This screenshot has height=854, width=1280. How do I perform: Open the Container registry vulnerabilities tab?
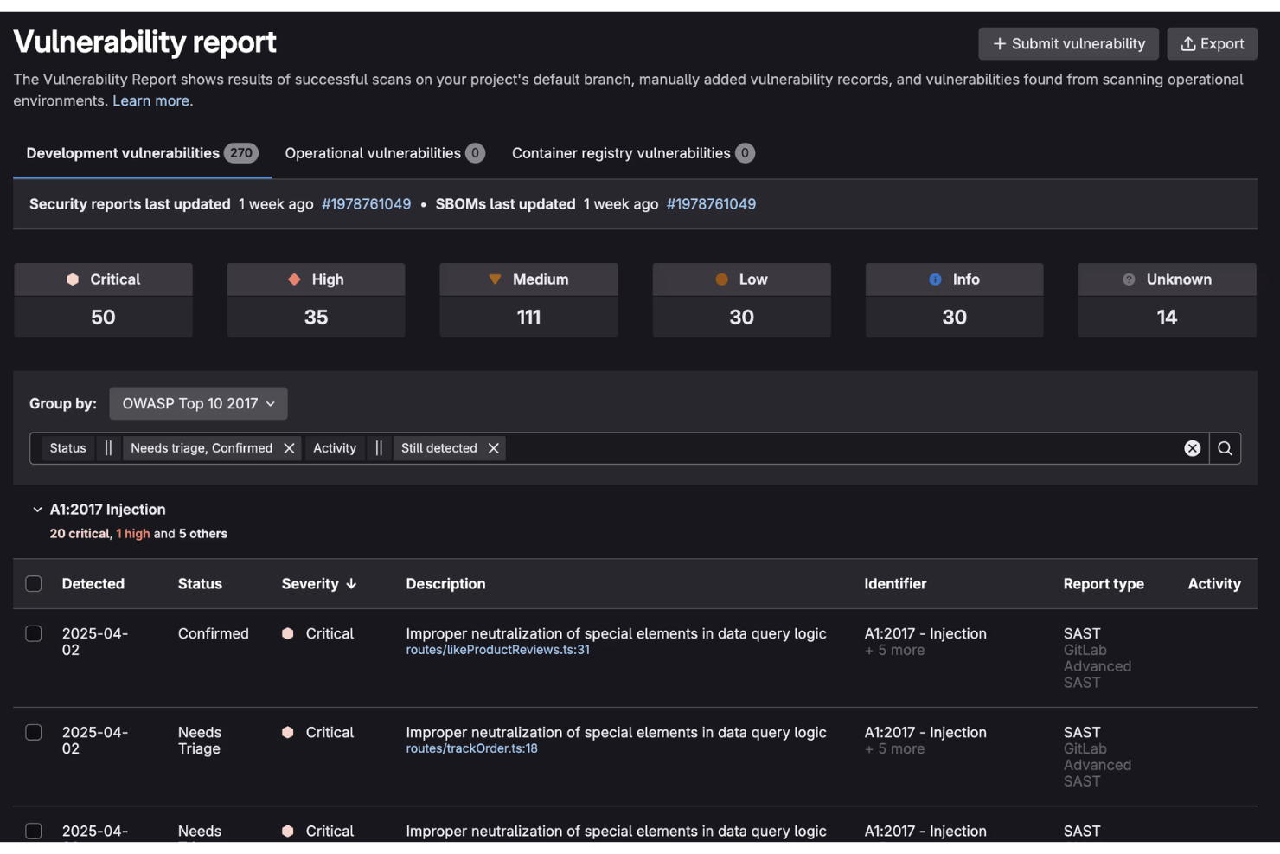click(x=632, y=153)
